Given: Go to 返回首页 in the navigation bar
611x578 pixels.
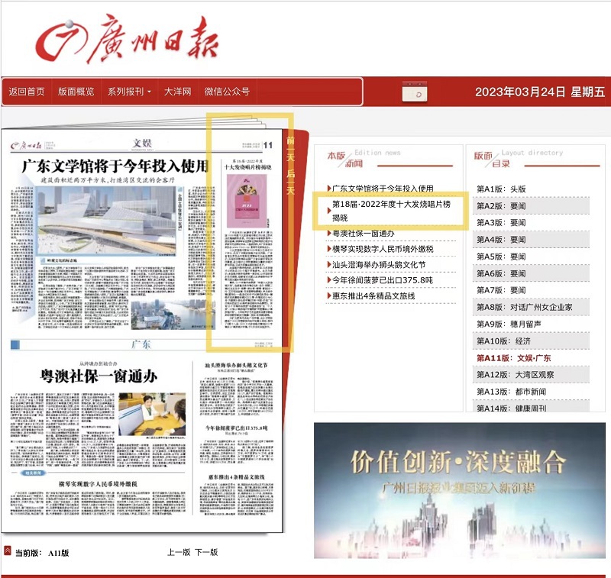Looking at the screenshot, I should 27,92.
